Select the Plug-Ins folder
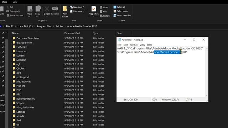 (21, 86)
